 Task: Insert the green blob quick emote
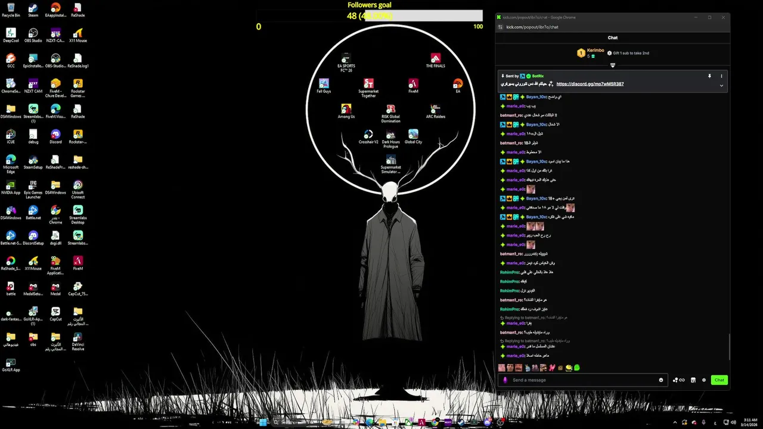click(x=577, y=368)
